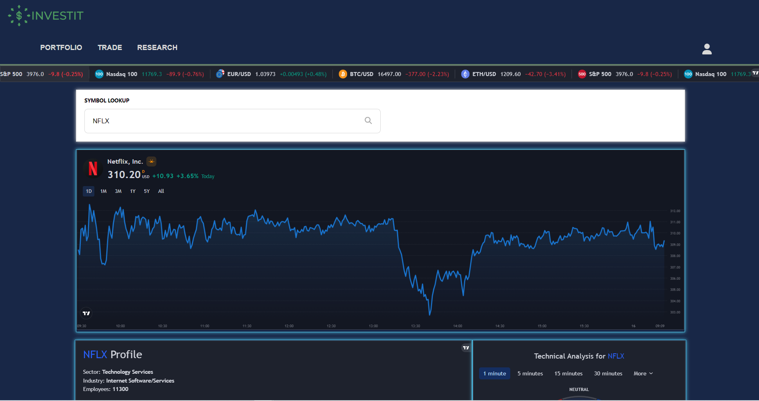Open the More intervals dropdown
This screenshot has height=401, width=759.
tap(643, 373)
